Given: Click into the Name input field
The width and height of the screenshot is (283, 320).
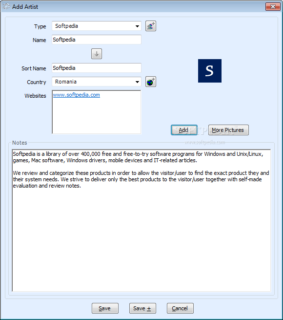Looking at the screenshot, I should pos(97,40).
